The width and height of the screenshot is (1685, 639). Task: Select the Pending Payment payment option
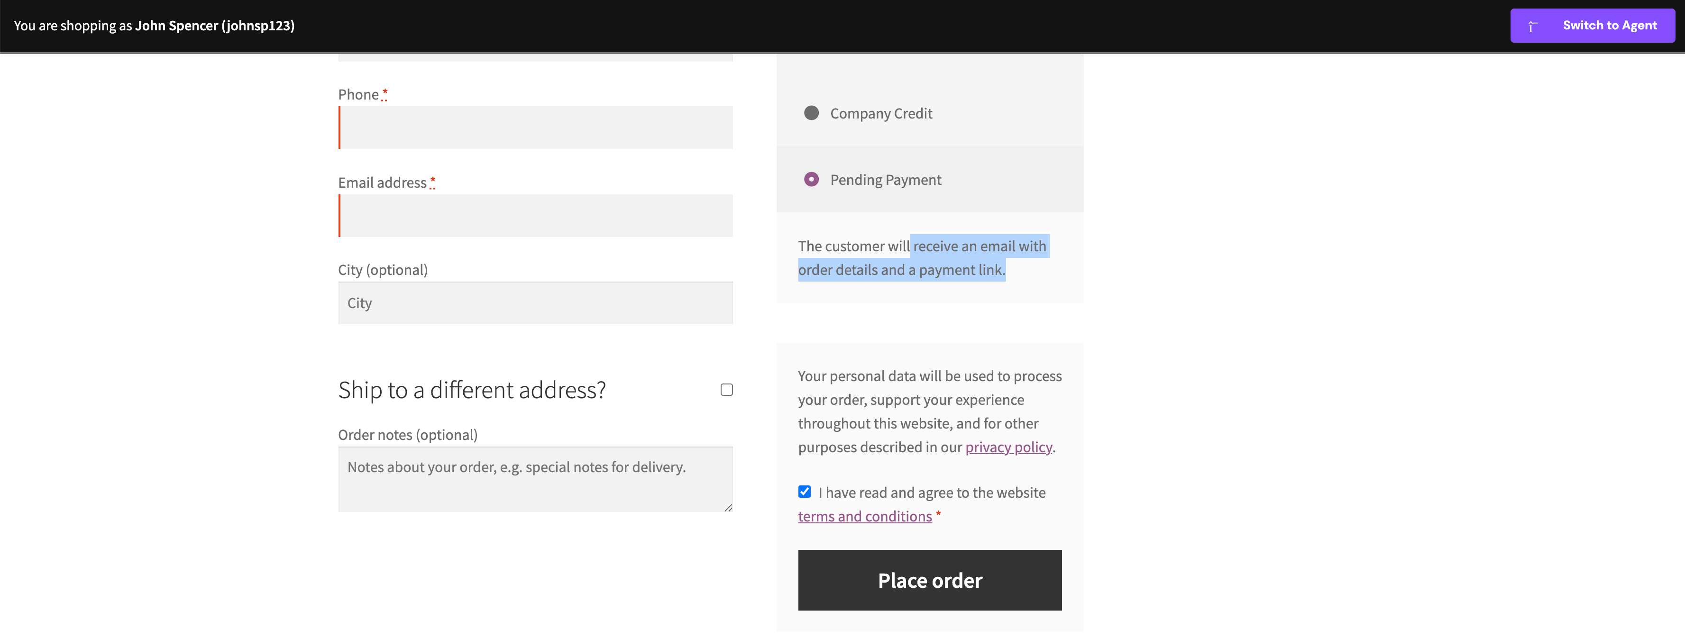(811, 179)
